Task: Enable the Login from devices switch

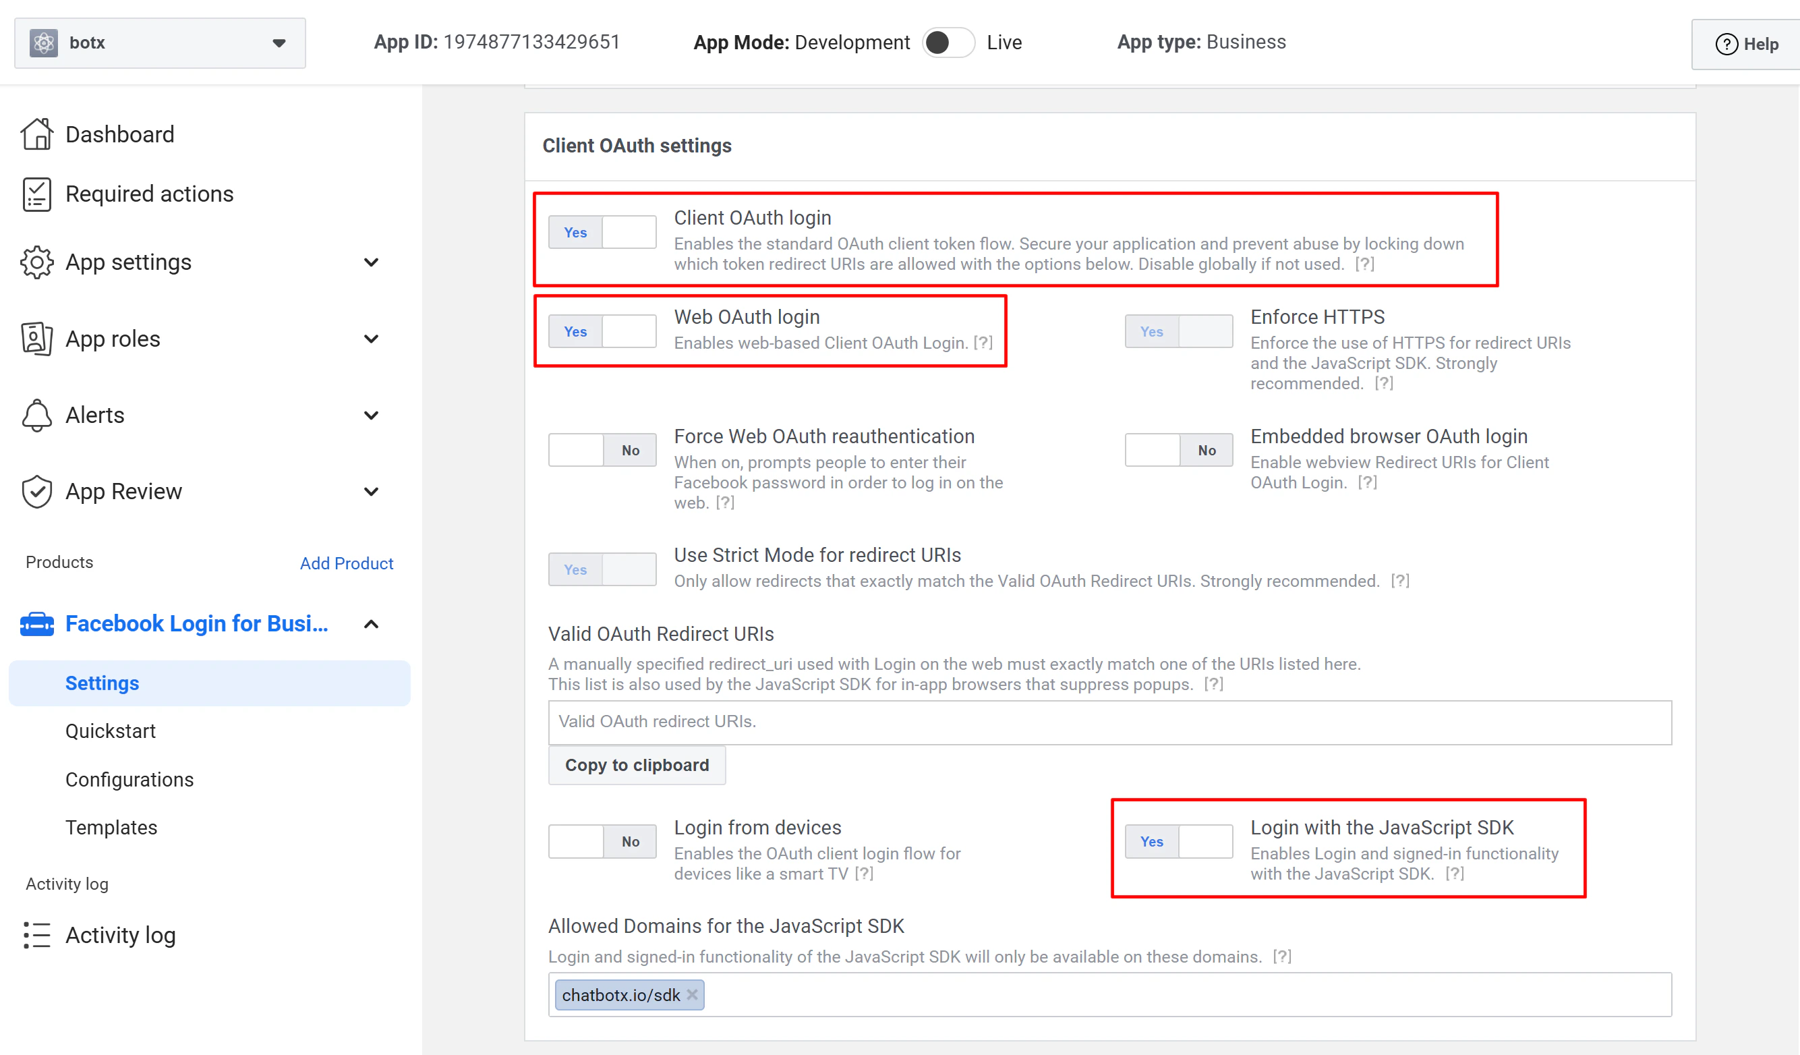Action: [x=602, y=841]
